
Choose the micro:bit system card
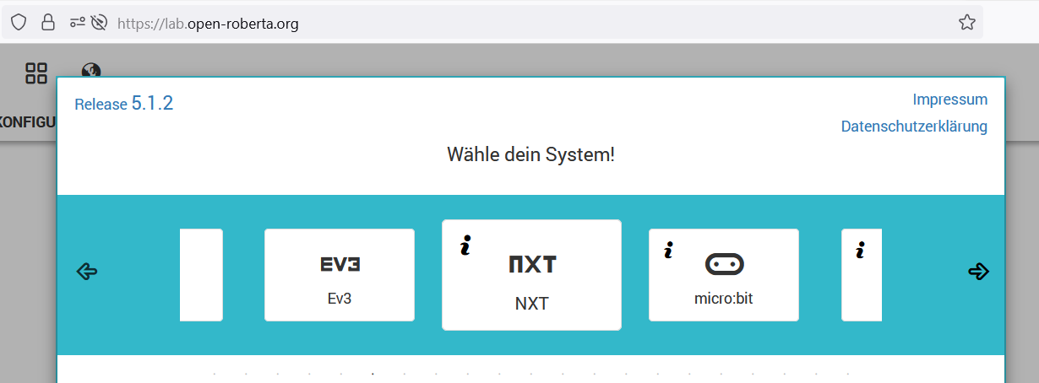click(x=723, y=275)
